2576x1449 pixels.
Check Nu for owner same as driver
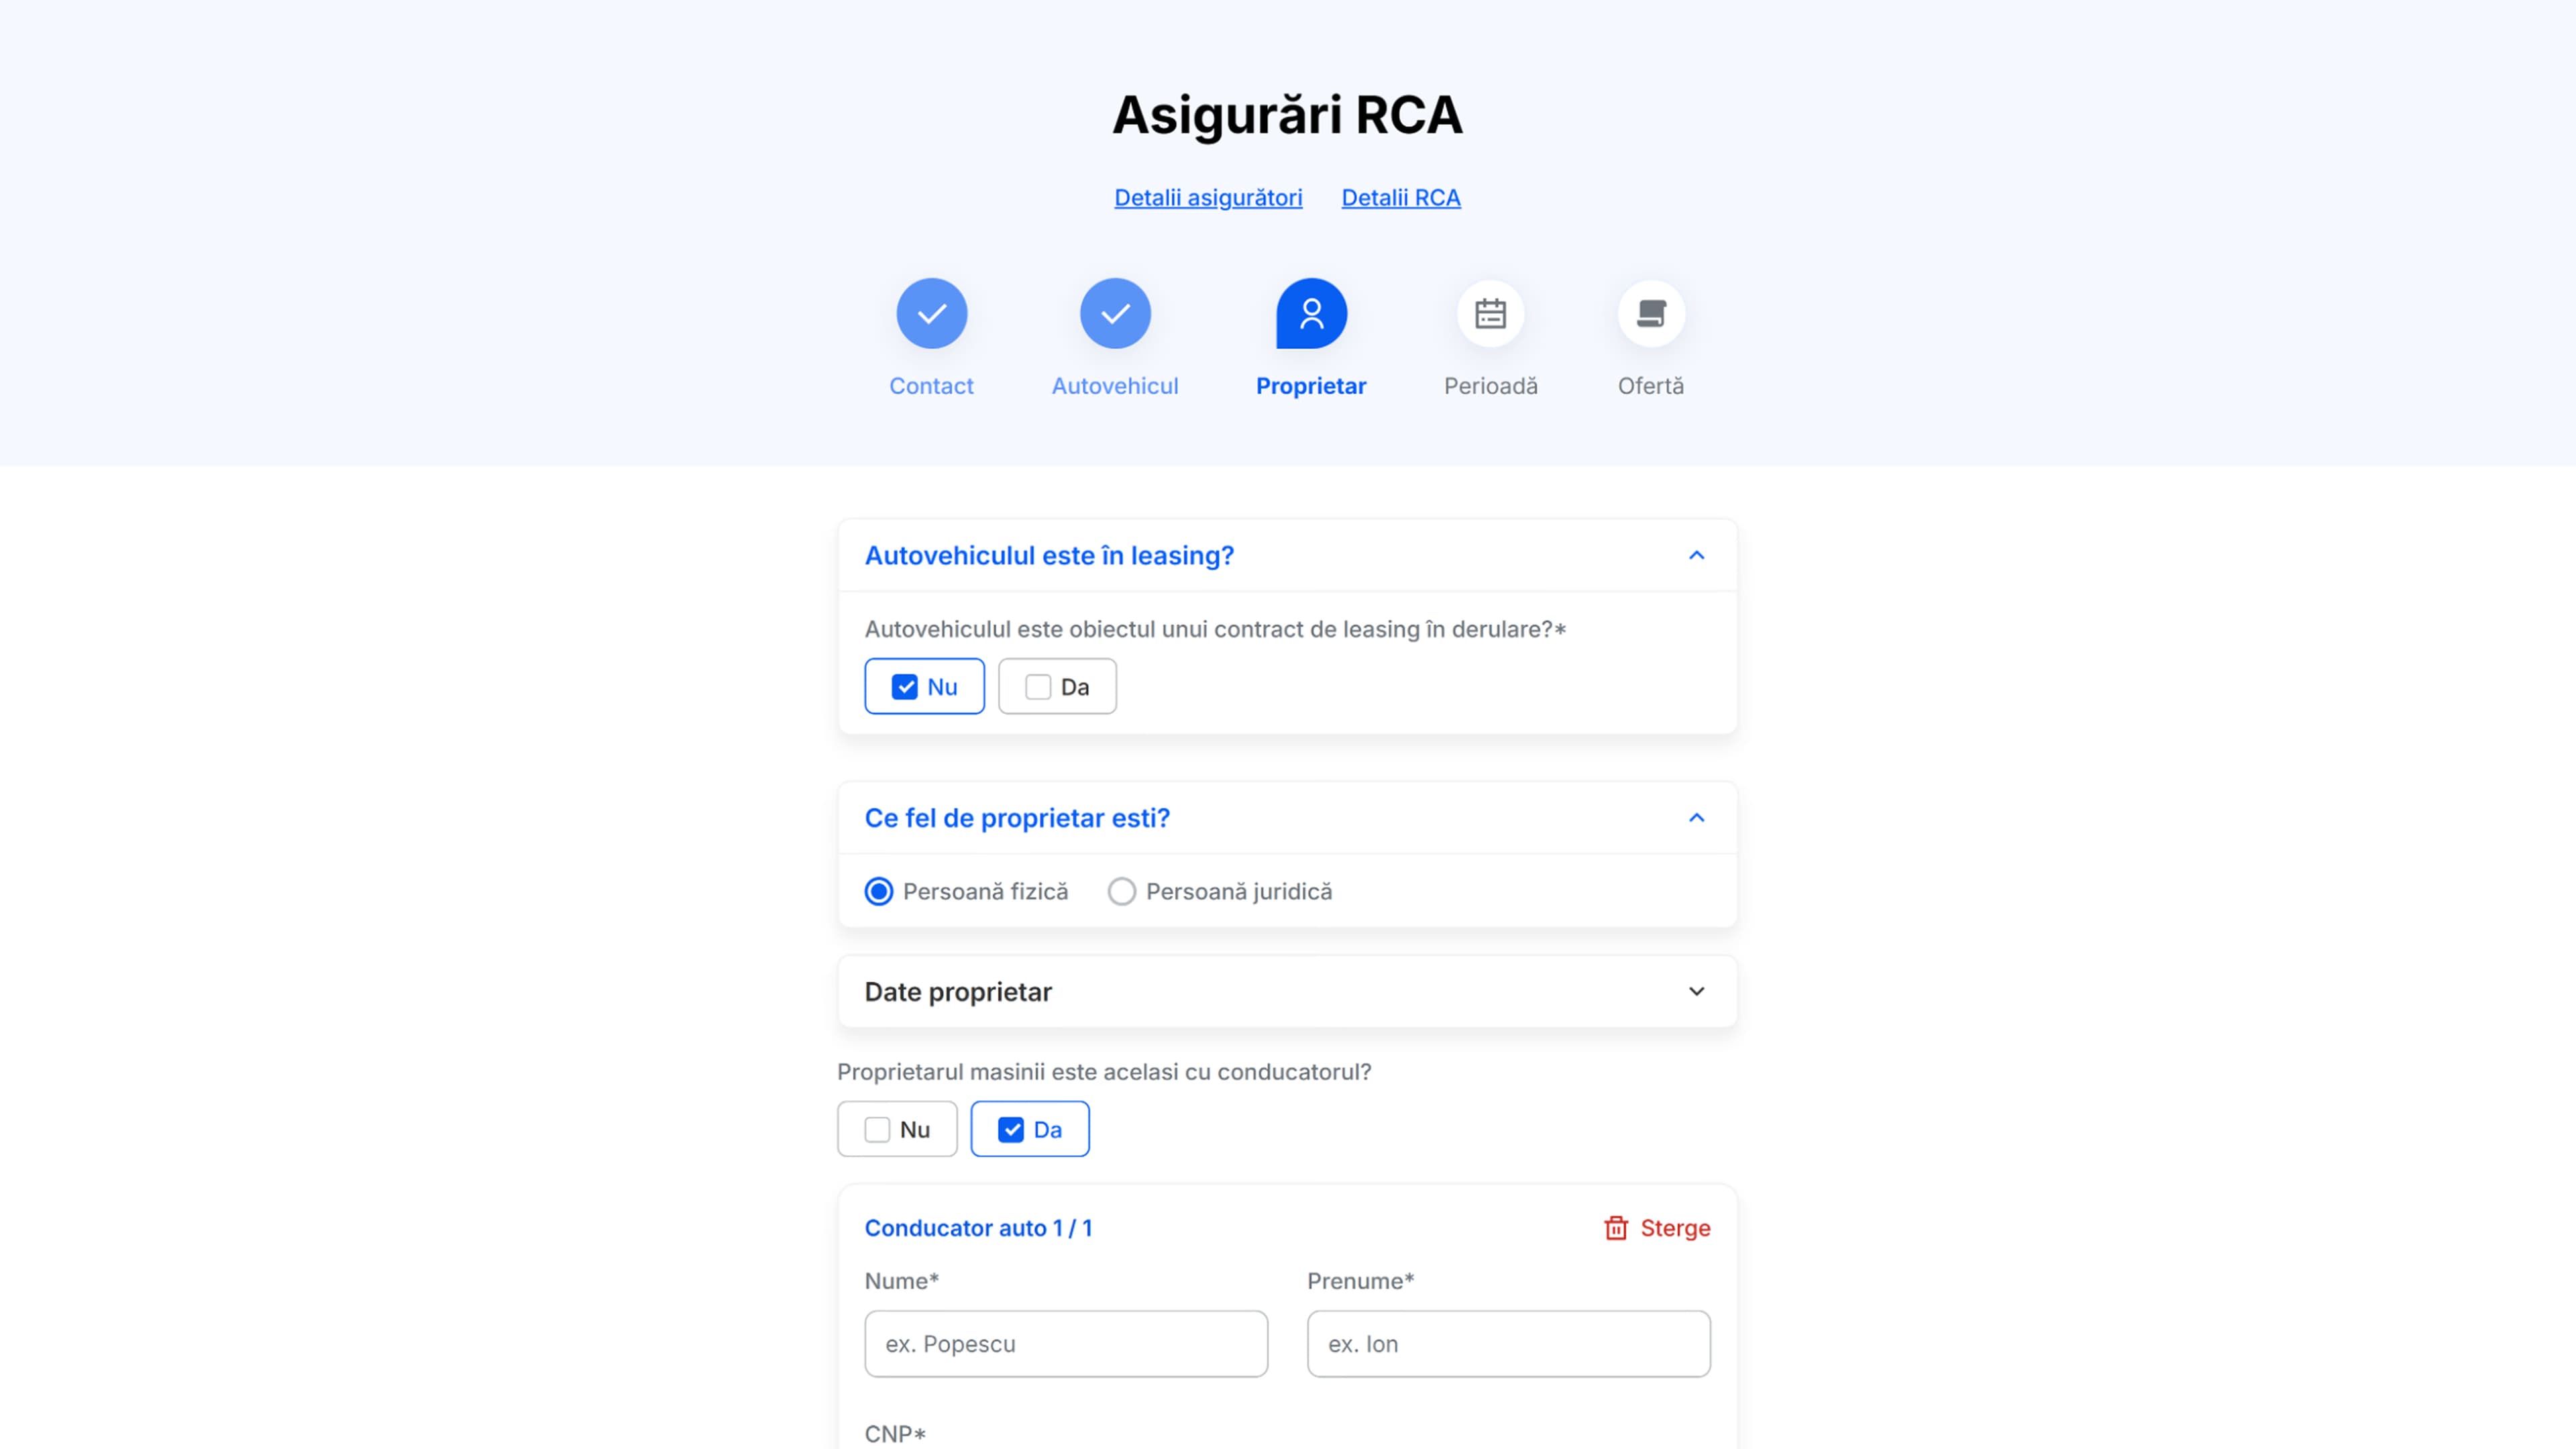[x=897, y=1130]
